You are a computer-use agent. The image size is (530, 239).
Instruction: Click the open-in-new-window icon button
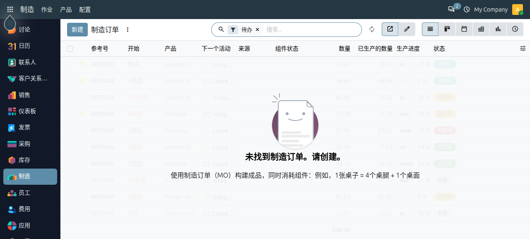[390, 29]
